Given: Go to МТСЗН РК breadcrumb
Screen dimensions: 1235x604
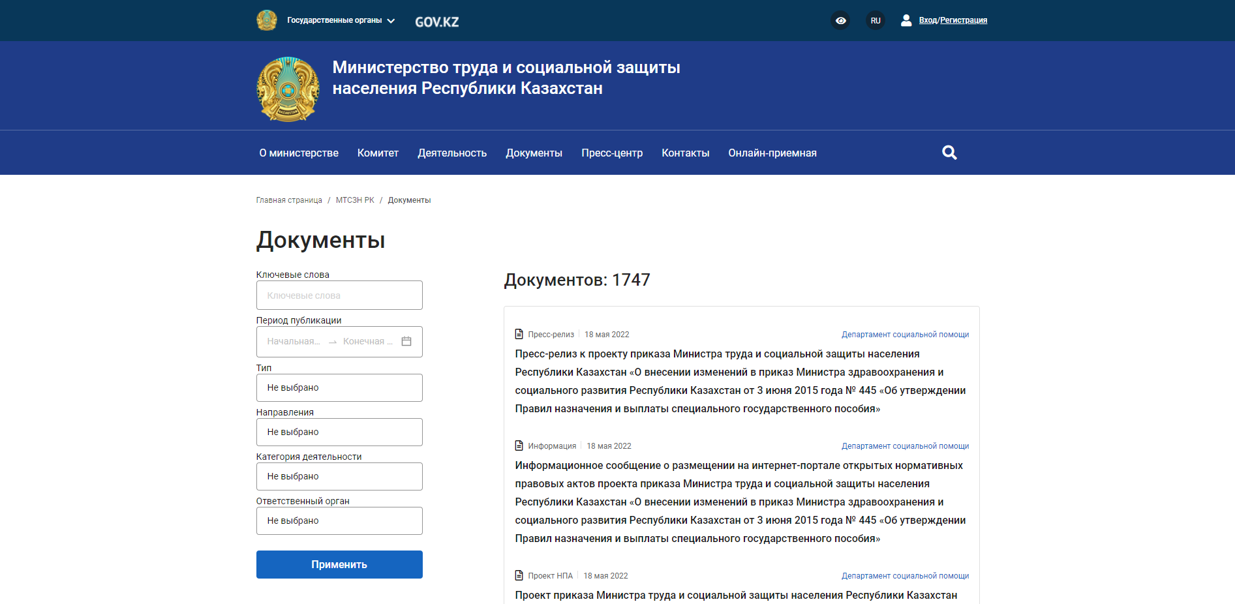Looking at the screenshot, I should pyautogui.click(x=355, y=200).
